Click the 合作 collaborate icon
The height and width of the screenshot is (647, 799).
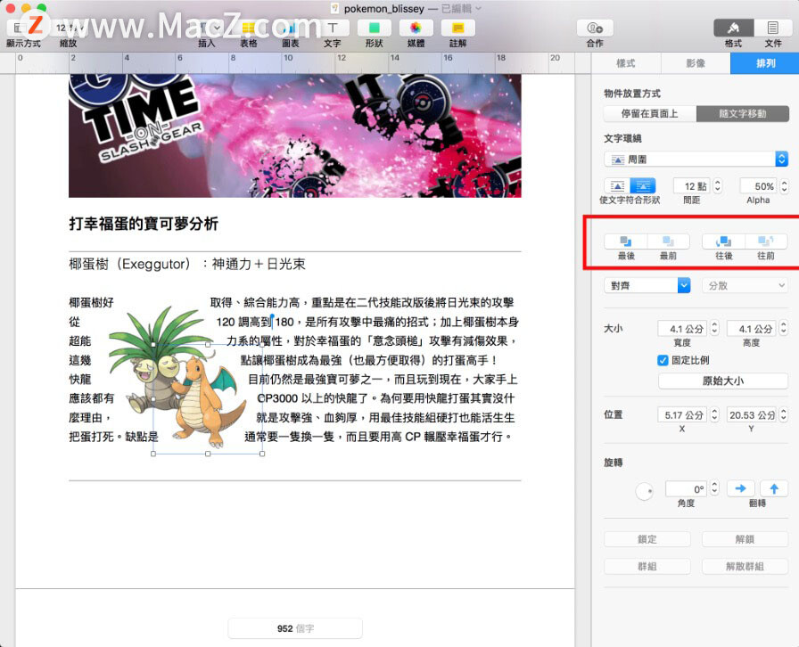(x=595, y=29)
